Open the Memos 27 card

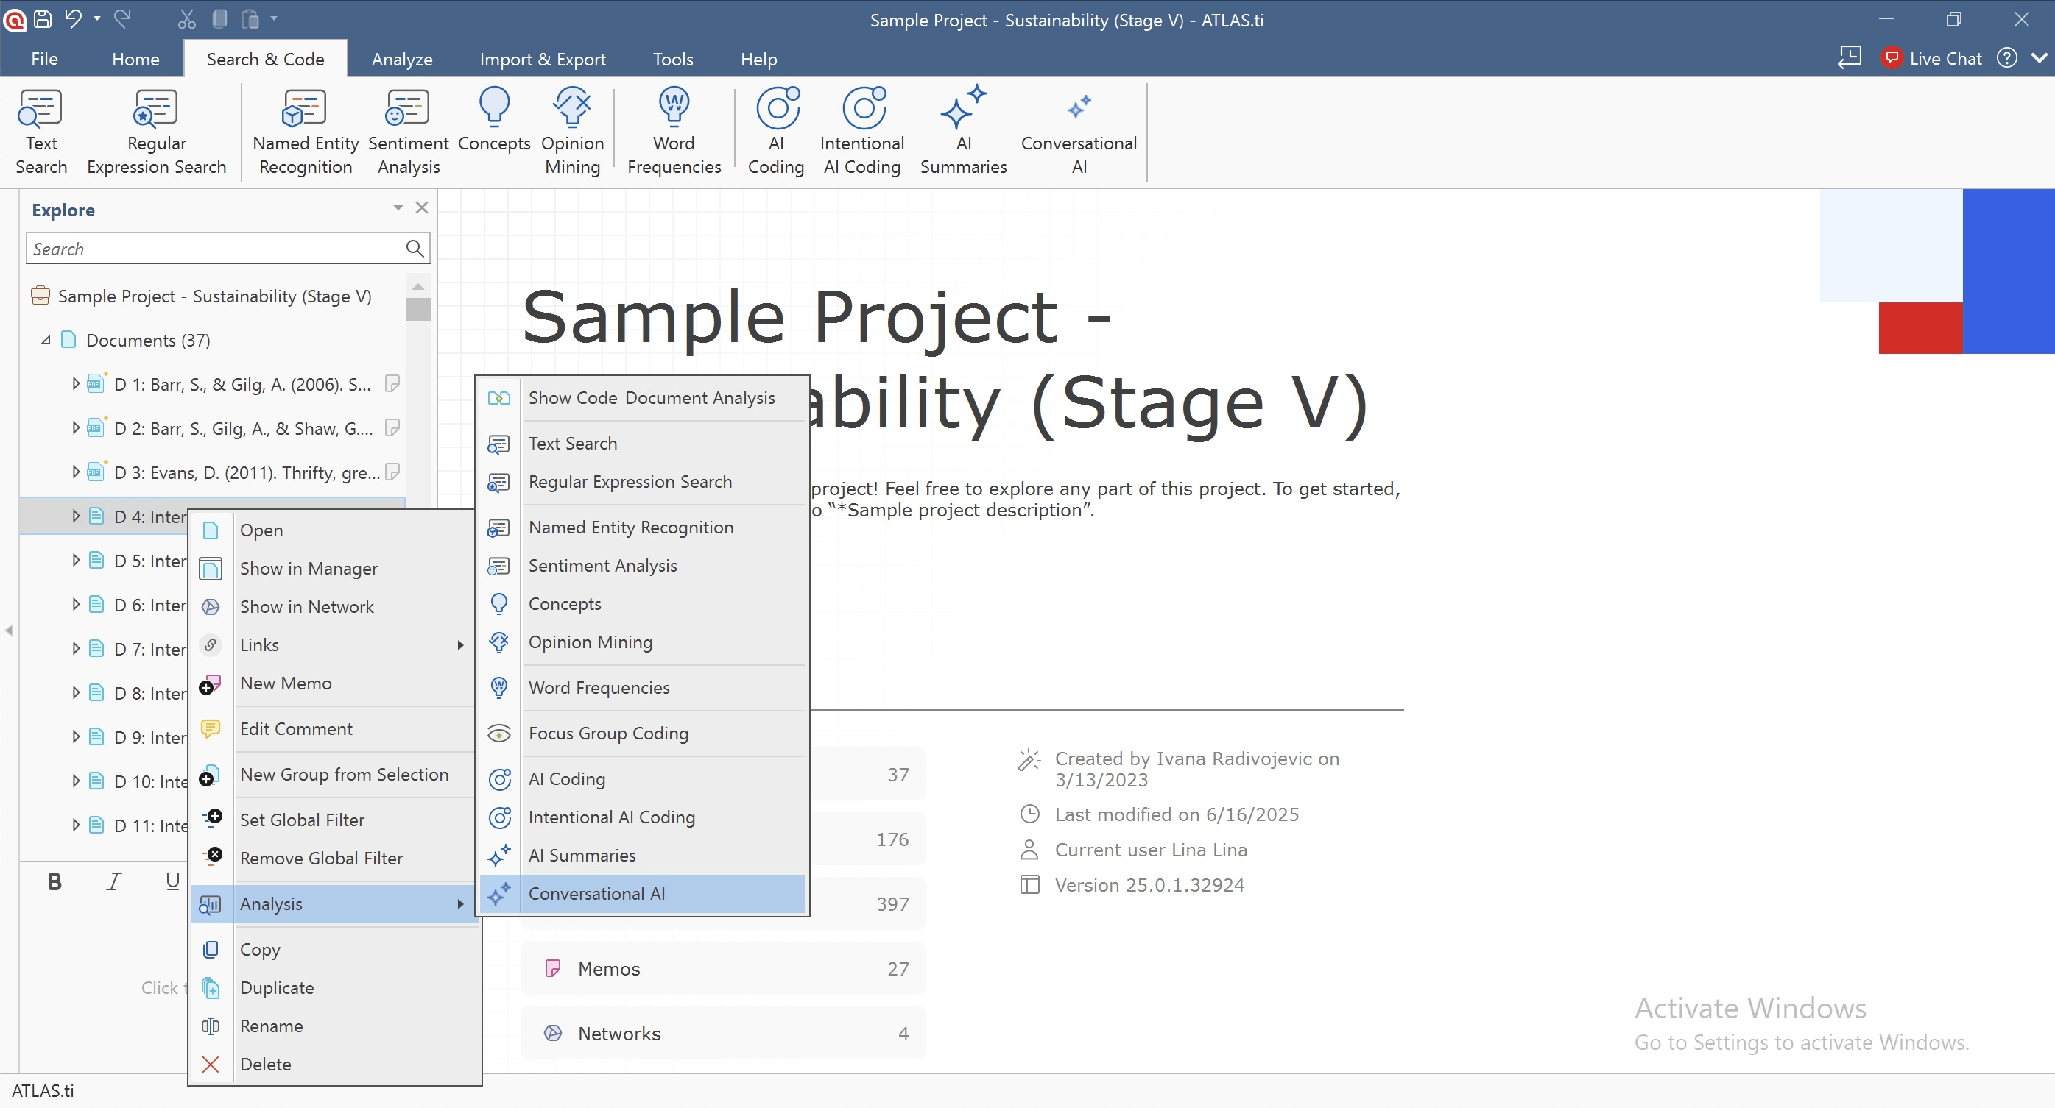point(723,968)
